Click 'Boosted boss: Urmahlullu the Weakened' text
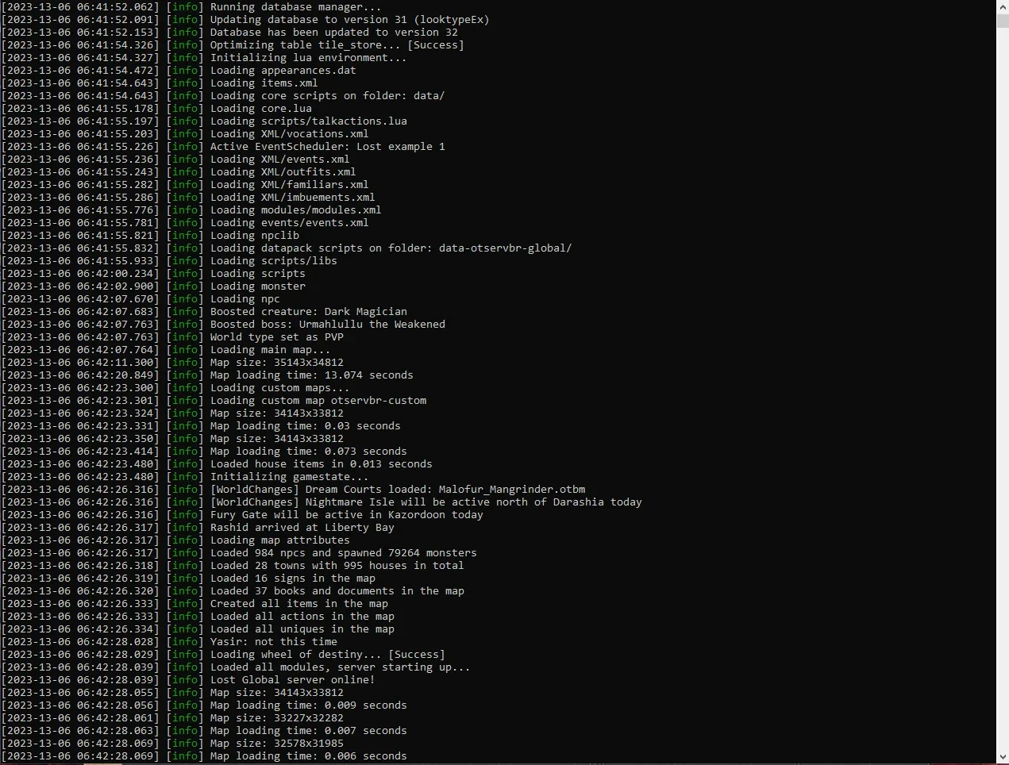This screenshot has width=1009, height=765. [327, 324]
